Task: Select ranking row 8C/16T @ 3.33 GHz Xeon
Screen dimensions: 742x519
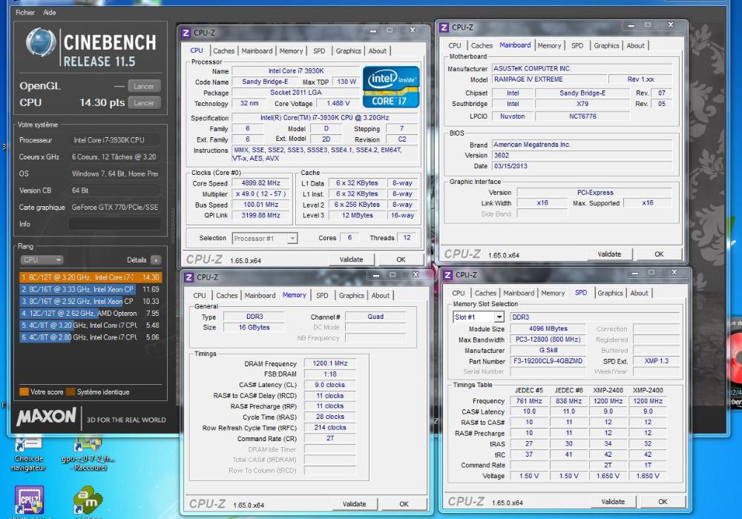Action: coord(91,289)
